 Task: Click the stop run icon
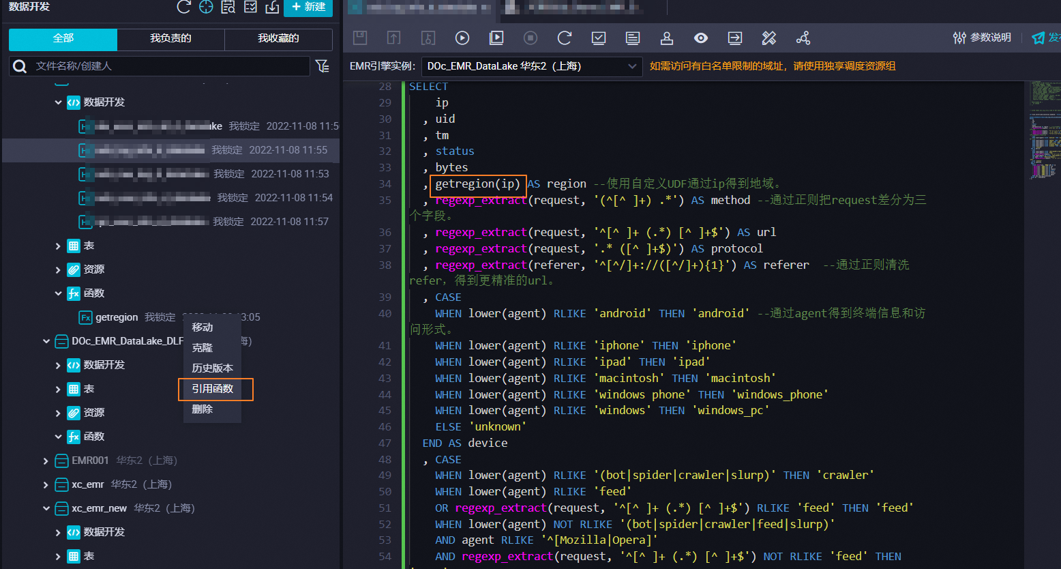pos(530,38)
